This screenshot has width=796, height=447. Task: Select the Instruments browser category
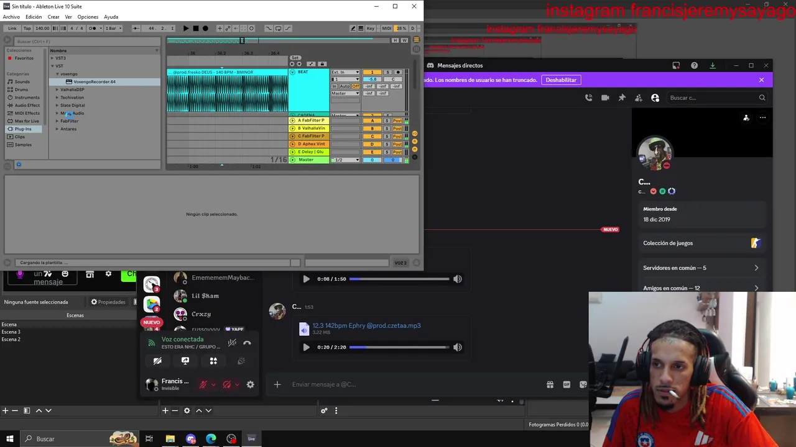27,97
